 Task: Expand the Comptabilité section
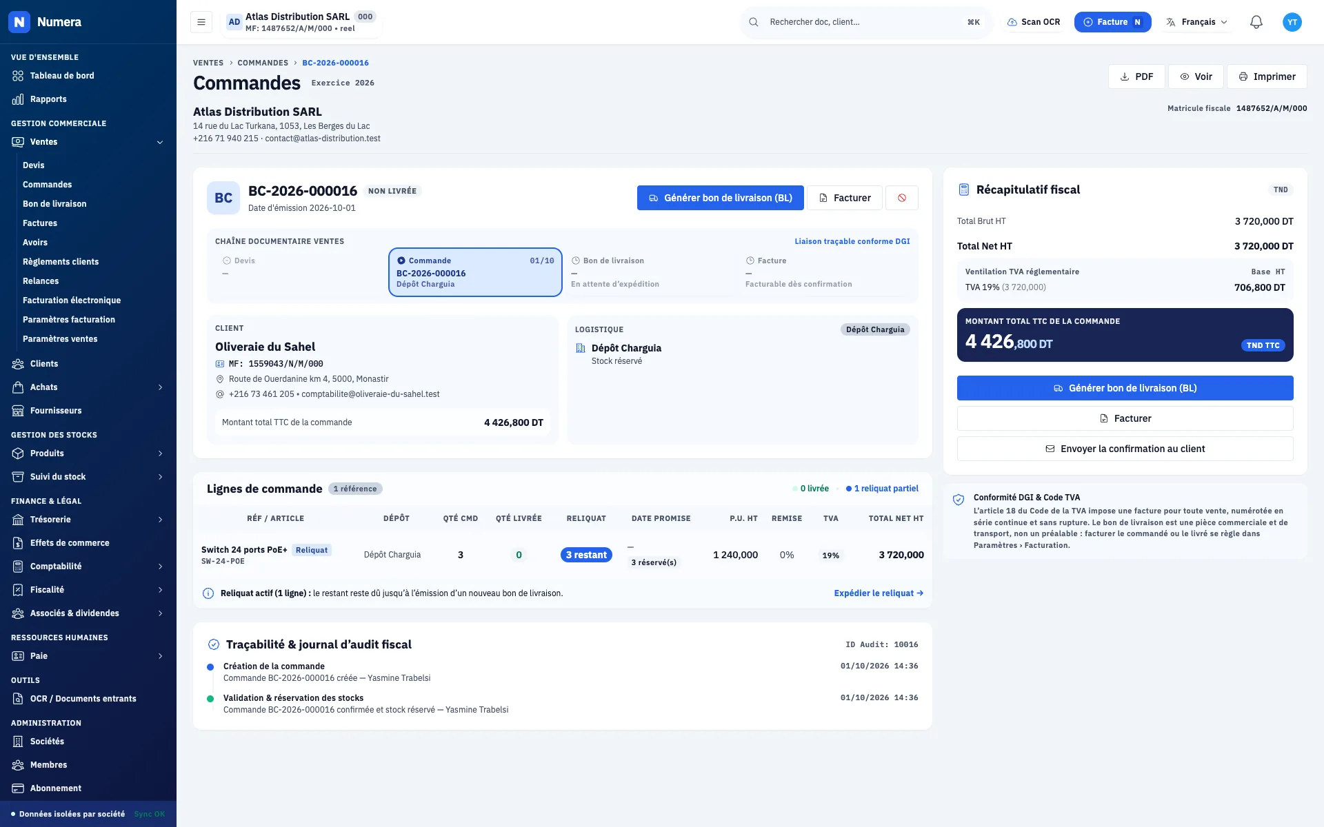pyautogui.click(x=88, y=566)
